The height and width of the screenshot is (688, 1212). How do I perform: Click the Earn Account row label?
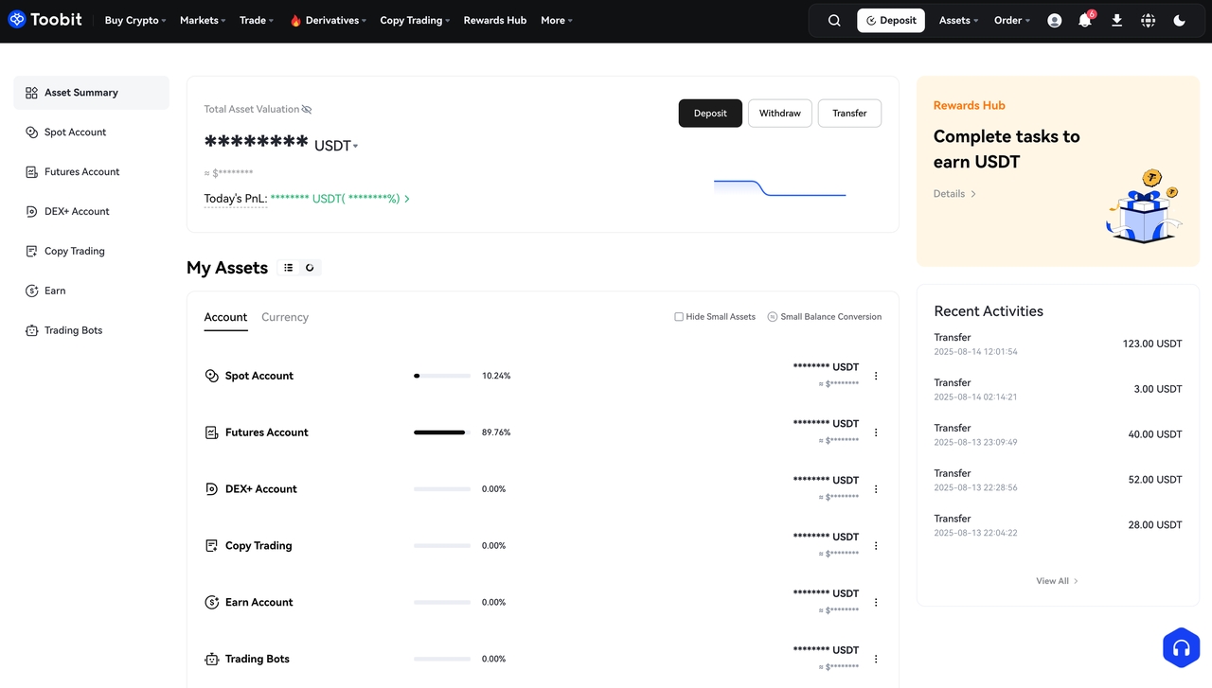click(x=259, y=603)
